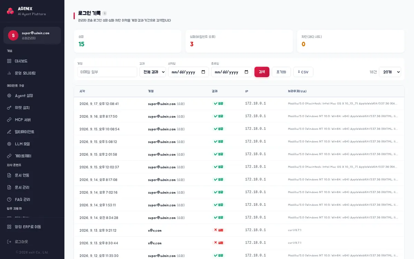
Task: Click info icon beside 로그인 기록
Action: click(105, 13)
